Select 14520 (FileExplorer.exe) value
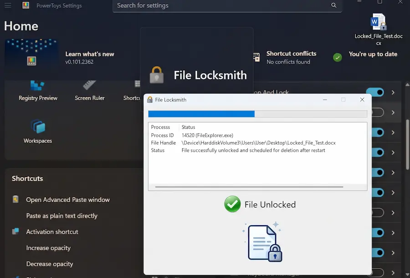 coord(207,135)
